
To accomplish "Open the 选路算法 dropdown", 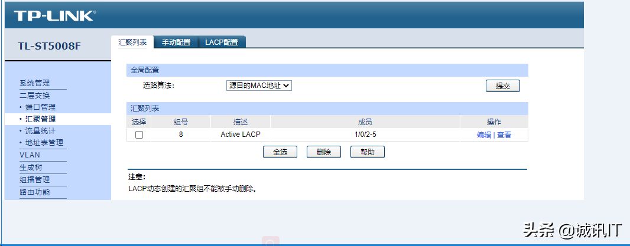I will tap(259, 86).
